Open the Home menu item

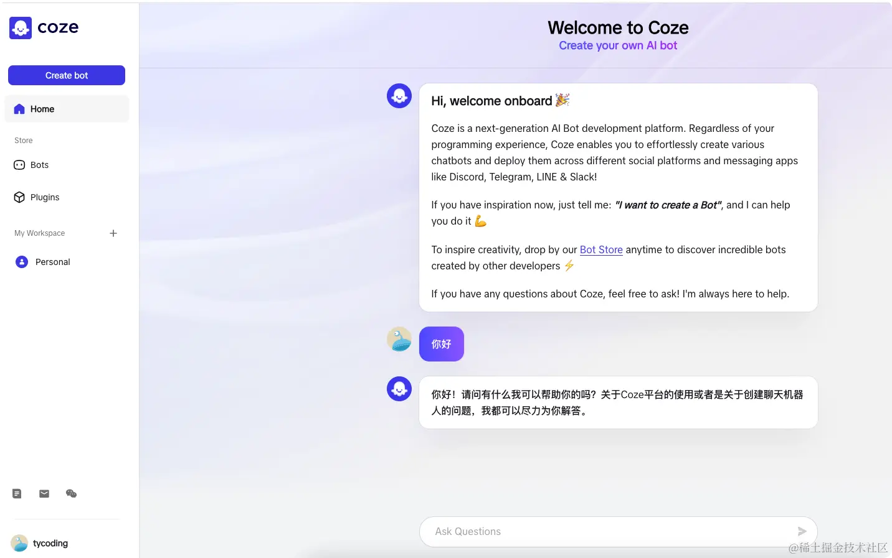click(67, 109)
